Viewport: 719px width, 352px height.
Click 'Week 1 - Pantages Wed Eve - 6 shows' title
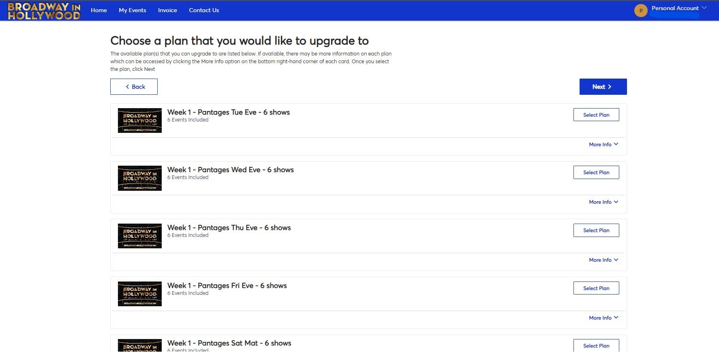click(x=231, y=170)
